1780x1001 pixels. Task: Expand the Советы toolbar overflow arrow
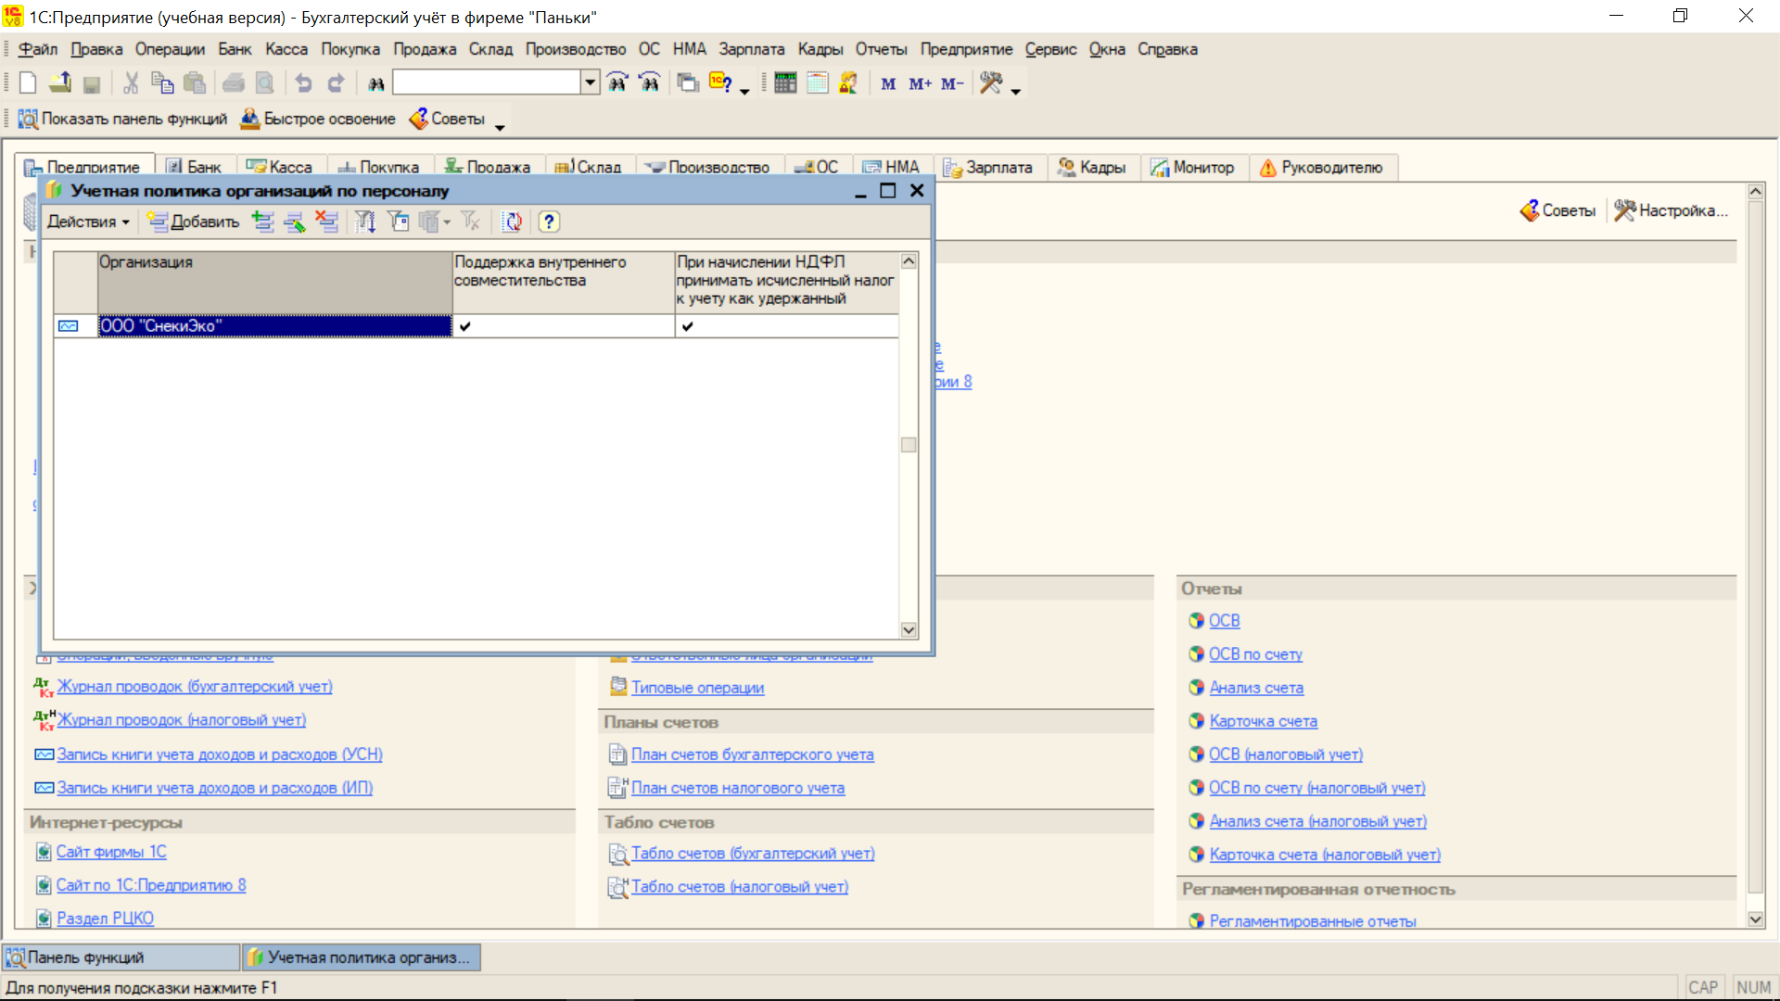point(500,127)
